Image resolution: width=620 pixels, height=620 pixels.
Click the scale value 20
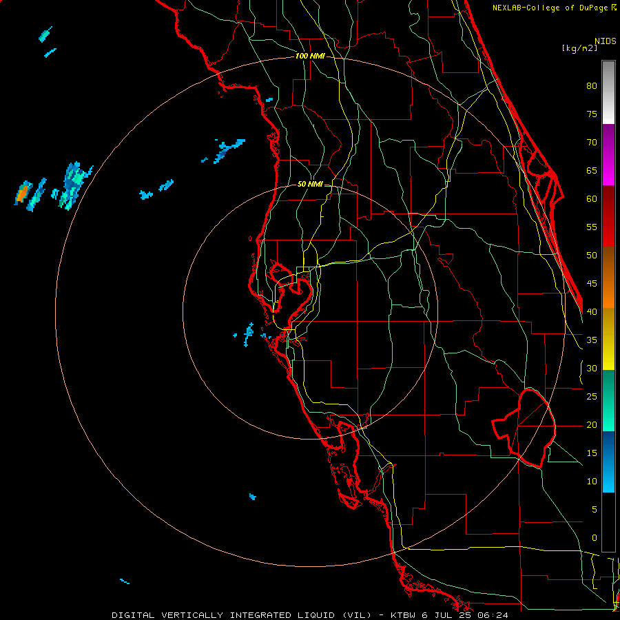pyautogui.click(x=592, y=424)
